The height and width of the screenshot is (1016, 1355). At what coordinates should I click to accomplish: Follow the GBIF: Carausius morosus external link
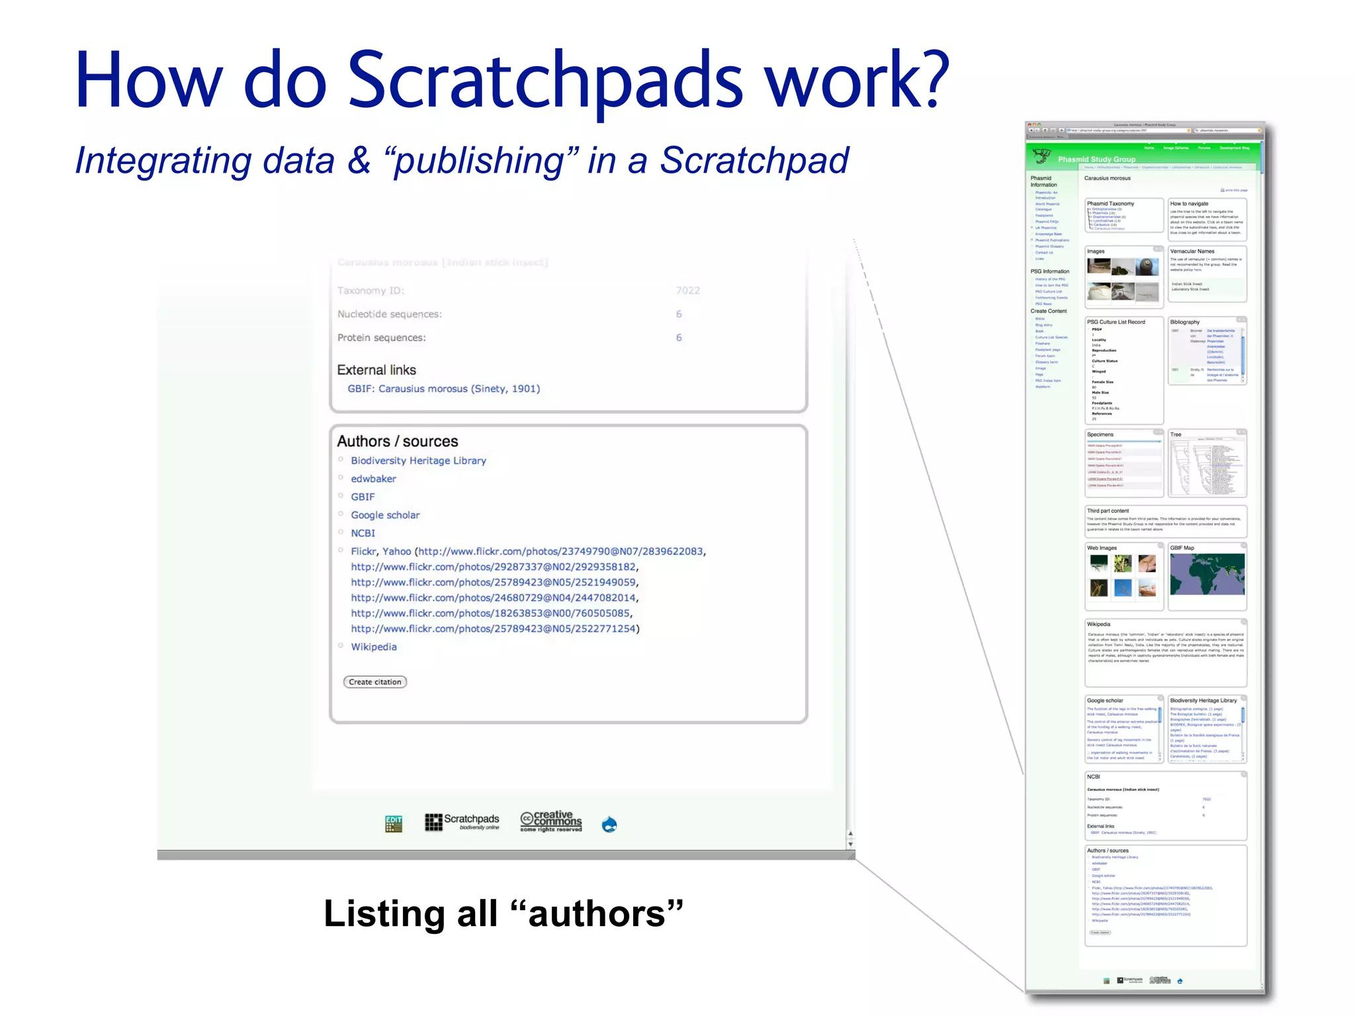[x=443, y=388]
